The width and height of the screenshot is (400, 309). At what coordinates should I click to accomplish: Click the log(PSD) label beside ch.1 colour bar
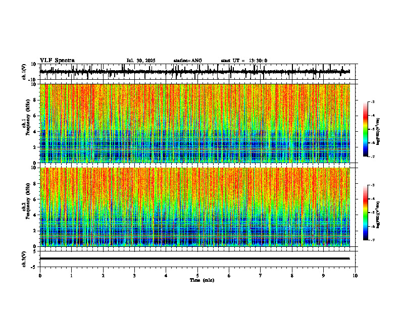pyautogui.click(x=378, y=132)
